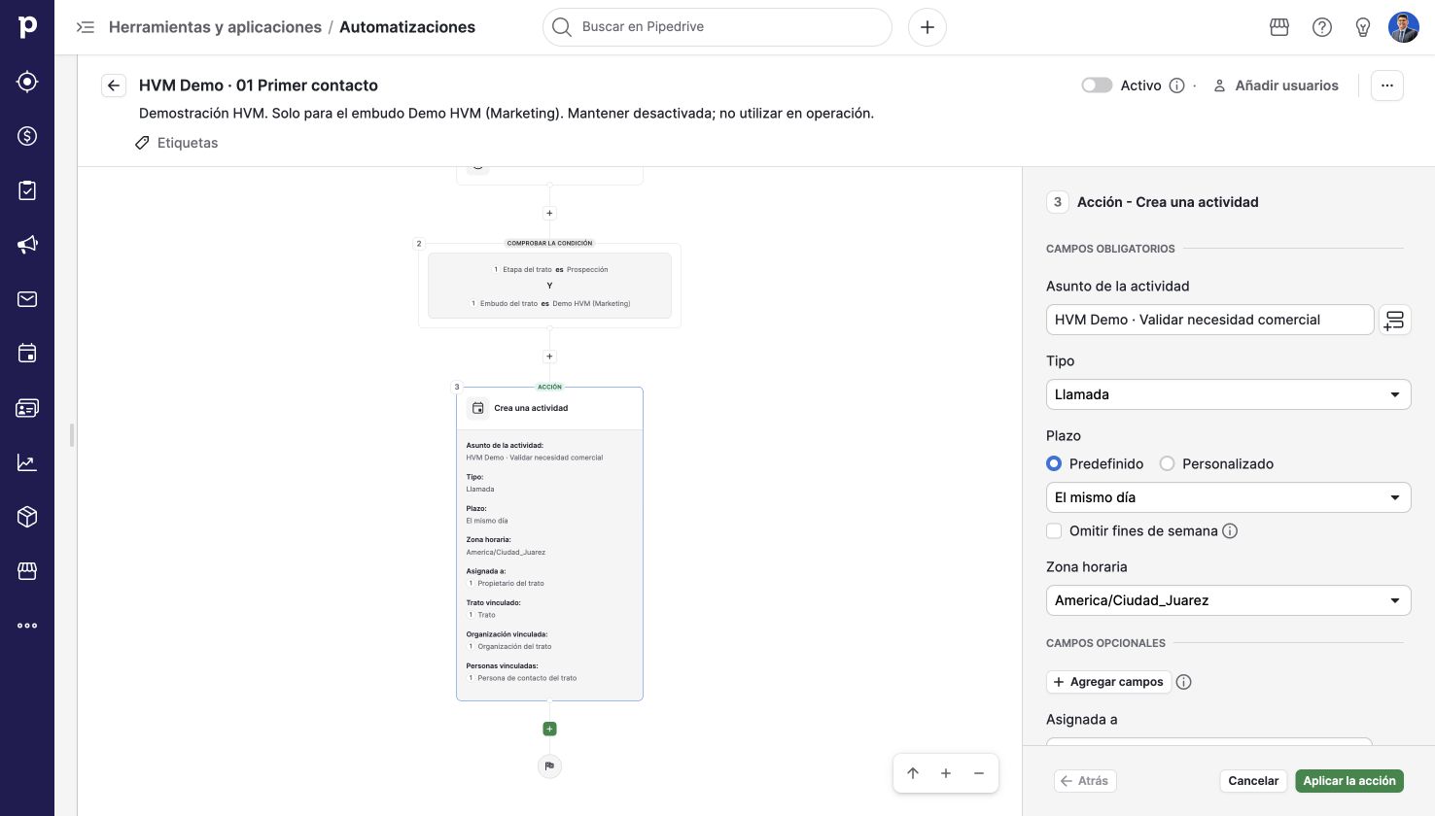Image resolution: width=1435 pixels, height=816 pixels.
Task: Open the automation options ellipsis menu
Action: click(1387, 85)
